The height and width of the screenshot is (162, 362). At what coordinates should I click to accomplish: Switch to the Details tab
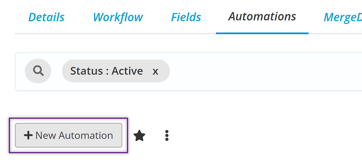click(46, 17)
